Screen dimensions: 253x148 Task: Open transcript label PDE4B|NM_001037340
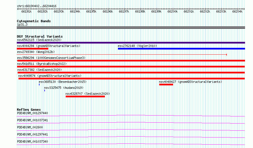click(x=32, y=141)
